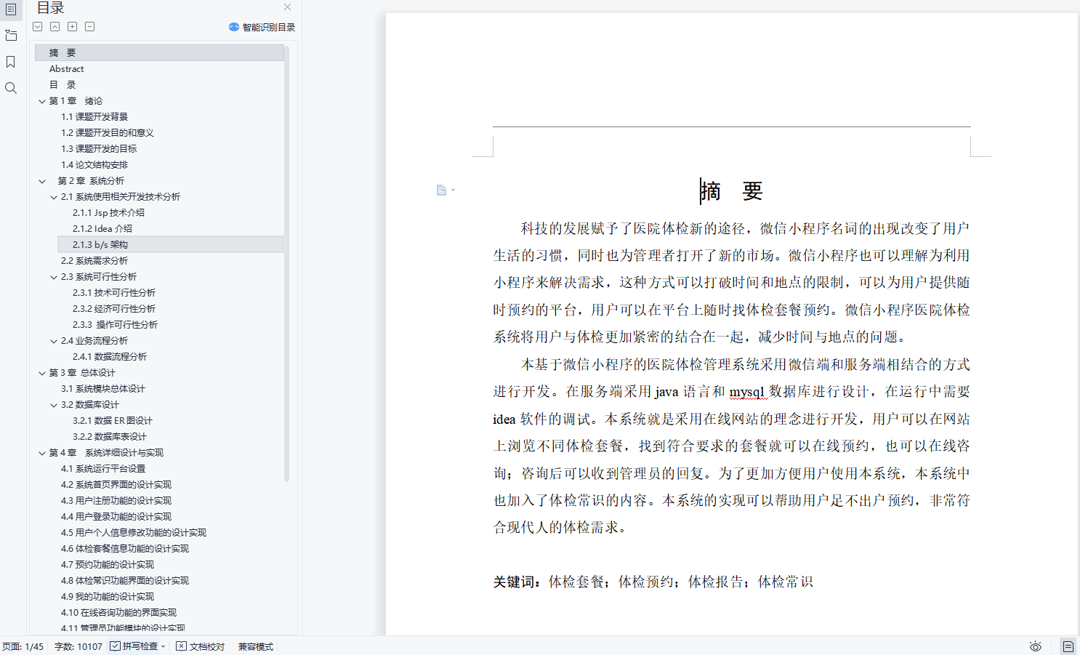The width and height of the screenshot is (1080, 655).
Task: Click the paragraph layout icon beside 摘要 title
Action: 441,190
